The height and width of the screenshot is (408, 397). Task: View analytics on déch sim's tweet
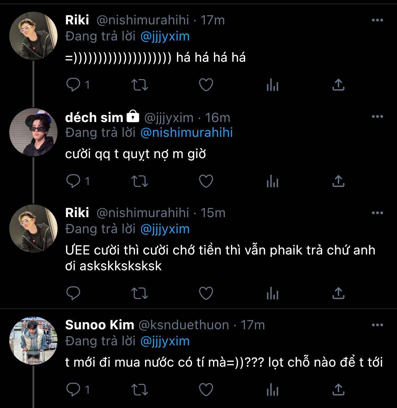point(272,181)
